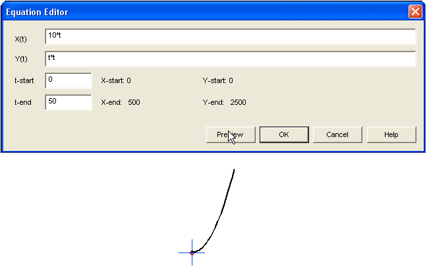Click the X-end: 500 readout
This screenshot has height=267, width=427.
click(120, 103)
